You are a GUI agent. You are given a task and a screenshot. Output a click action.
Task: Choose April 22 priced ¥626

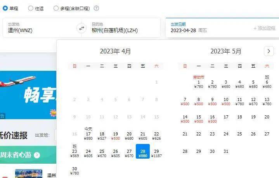[156, 136]
